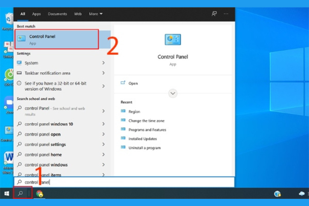Click the cloud weather tray icon
Viewport: 309px width, 206px height.
302,194
